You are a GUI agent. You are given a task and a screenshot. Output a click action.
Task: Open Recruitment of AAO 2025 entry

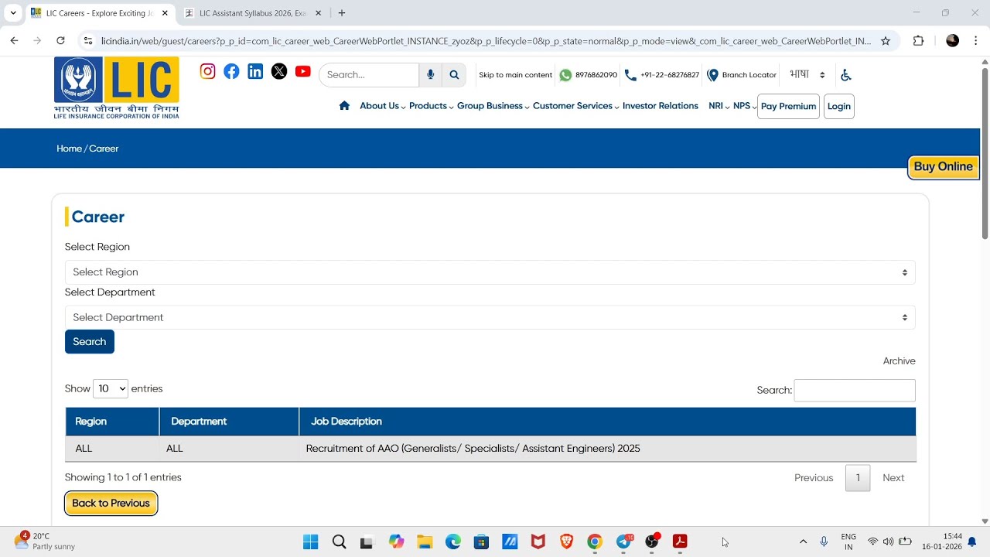point(473,449)
